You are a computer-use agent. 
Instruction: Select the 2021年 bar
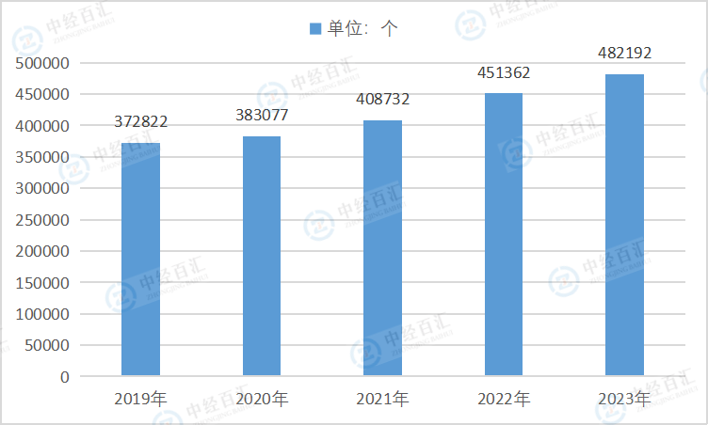click(382, 247)
